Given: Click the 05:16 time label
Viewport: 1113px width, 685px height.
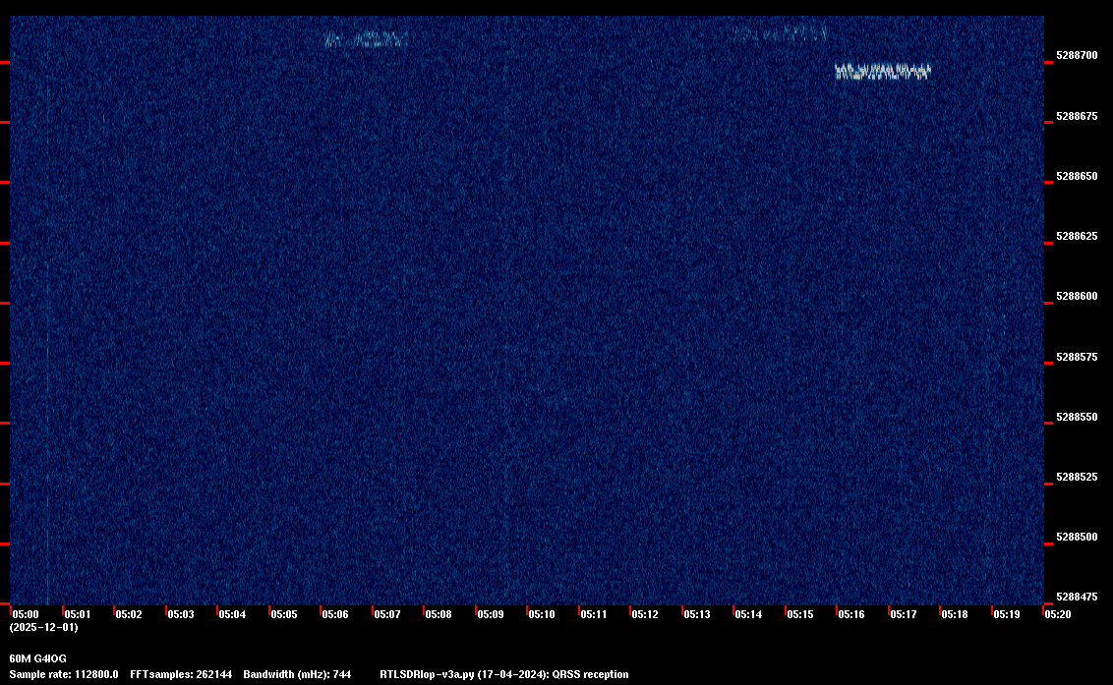Looking at the screenshot, I should (851, 614).
